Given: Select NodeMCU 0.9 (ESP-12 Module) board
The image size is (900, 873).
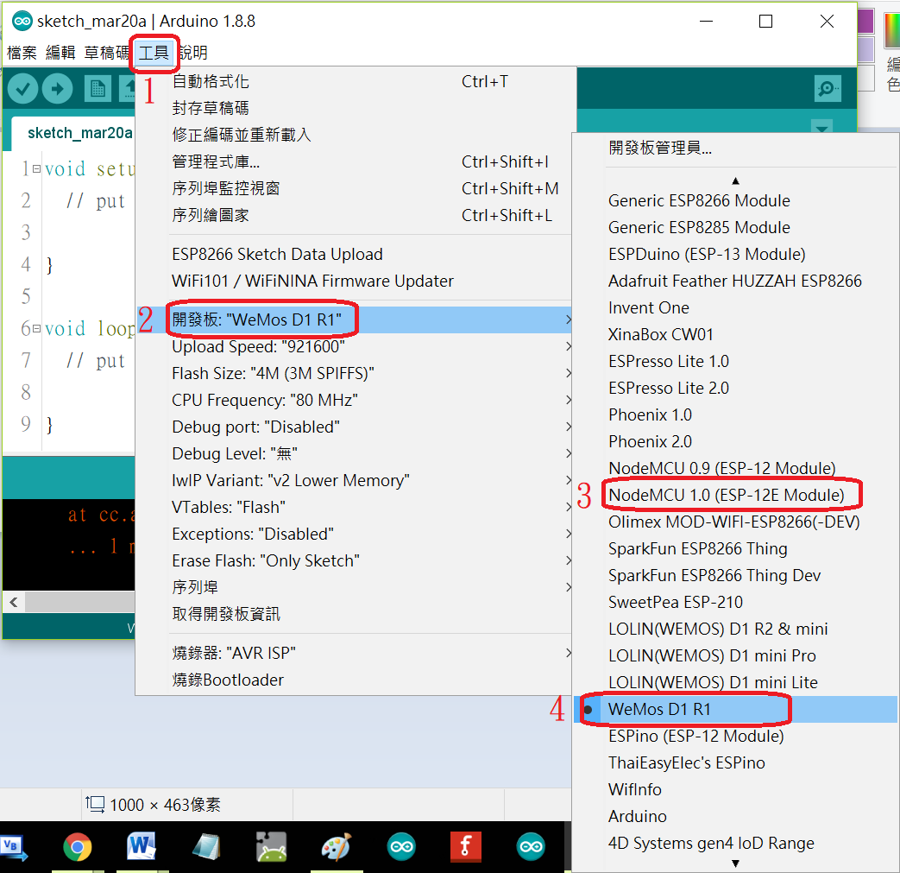Looking at the screenshot, I should click(735, 468).
